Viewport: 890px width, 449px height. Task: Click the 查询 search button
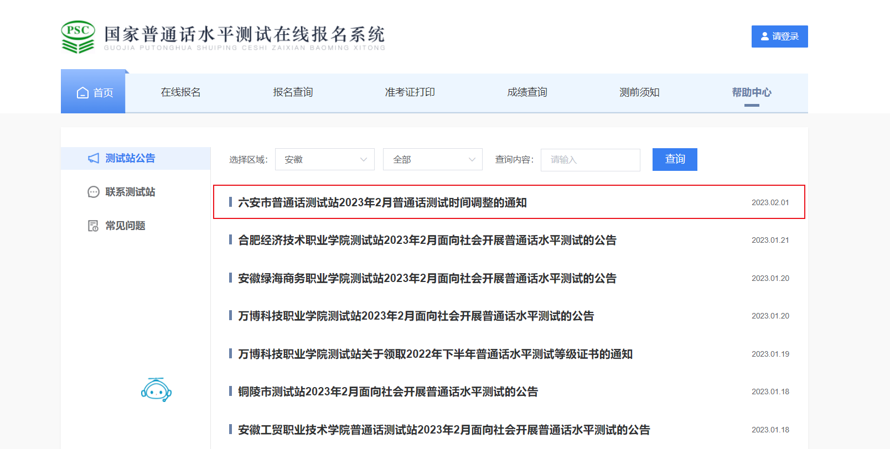tap(675, 159)
